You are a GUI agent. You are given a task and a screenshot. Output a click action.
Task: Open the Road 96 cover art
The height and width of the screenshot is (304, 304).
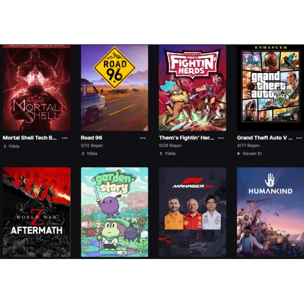pyautogui.click(x=114, y=88)
